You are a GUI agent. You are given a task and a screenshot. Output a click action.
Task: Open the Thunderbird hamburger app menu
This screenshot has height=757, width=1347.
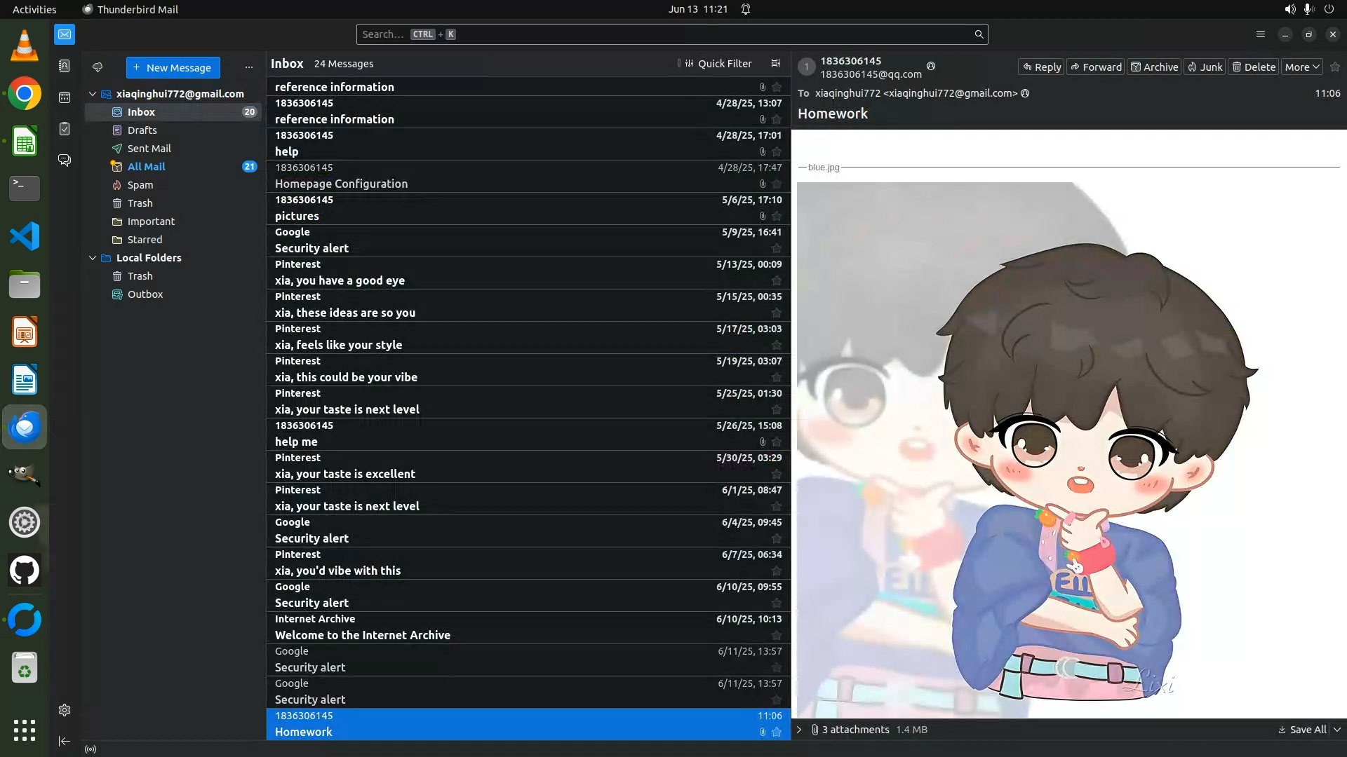[1260, 34]
